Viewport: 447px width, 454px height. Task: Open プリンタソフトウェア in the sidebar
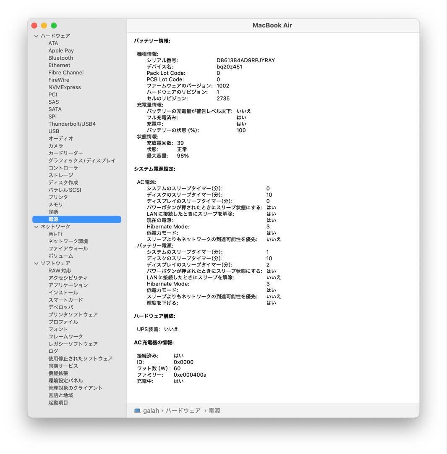pos(73,314)
